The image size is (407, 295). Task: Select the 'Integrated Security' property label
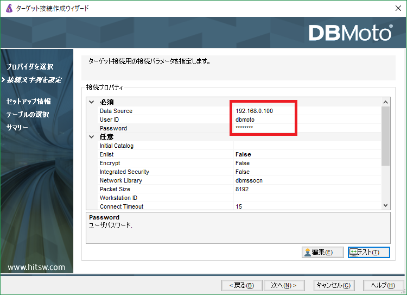(x=125, y=172)
